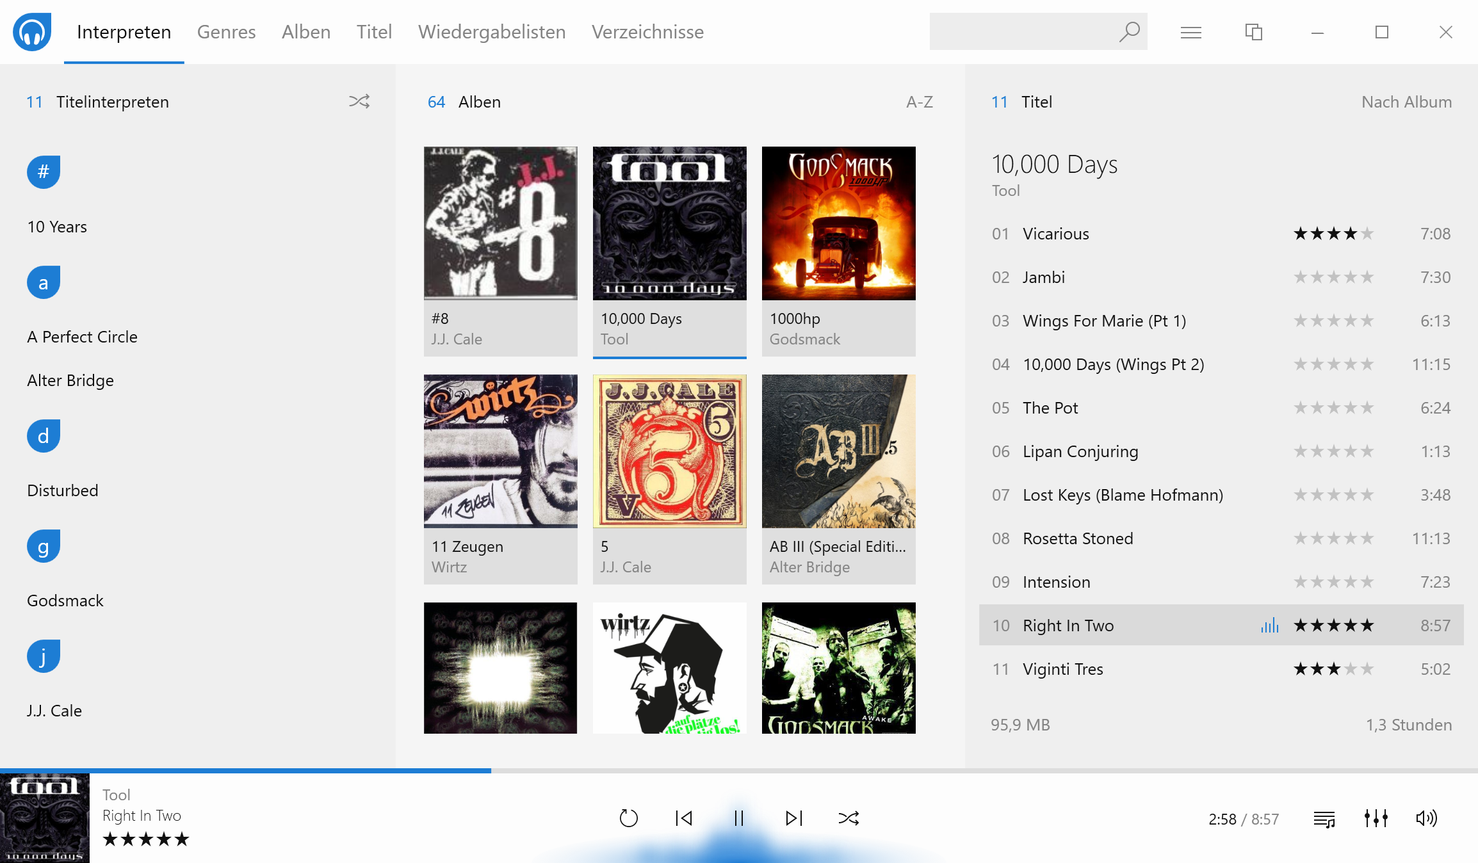Jump to the 'a' letter index bubble
This screenshot has width=1478, height=863.
(x=44, y=282)
